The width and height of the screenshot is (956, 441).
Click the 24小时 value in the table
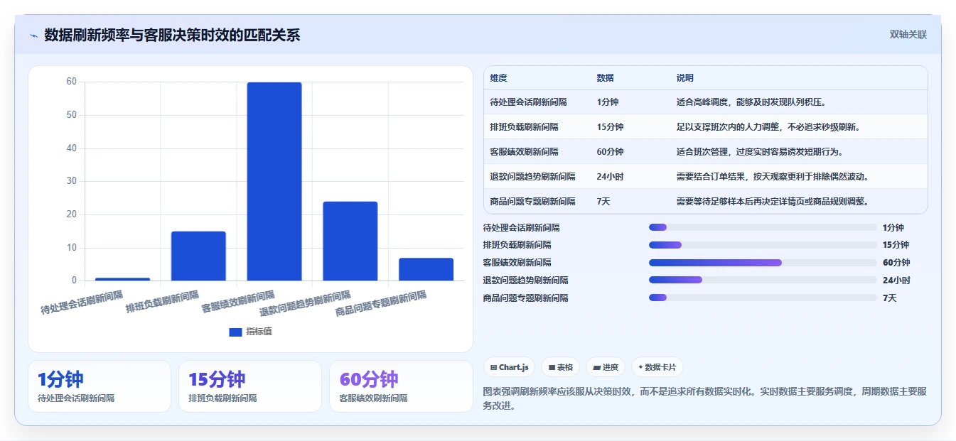(610, 176)
